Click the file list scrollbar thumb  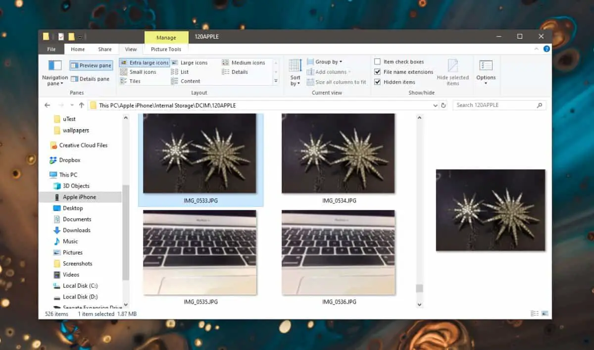point(420,288)
